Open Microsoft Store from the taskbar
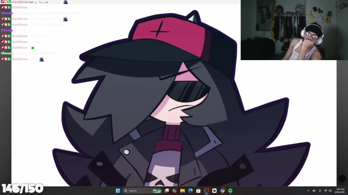The width and height of the screenshot is (348, 195). (x=198, y=191)
